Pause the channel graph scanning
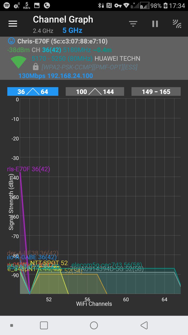The image size is (188, 335). pyautogui.click(x=155, y=24)
